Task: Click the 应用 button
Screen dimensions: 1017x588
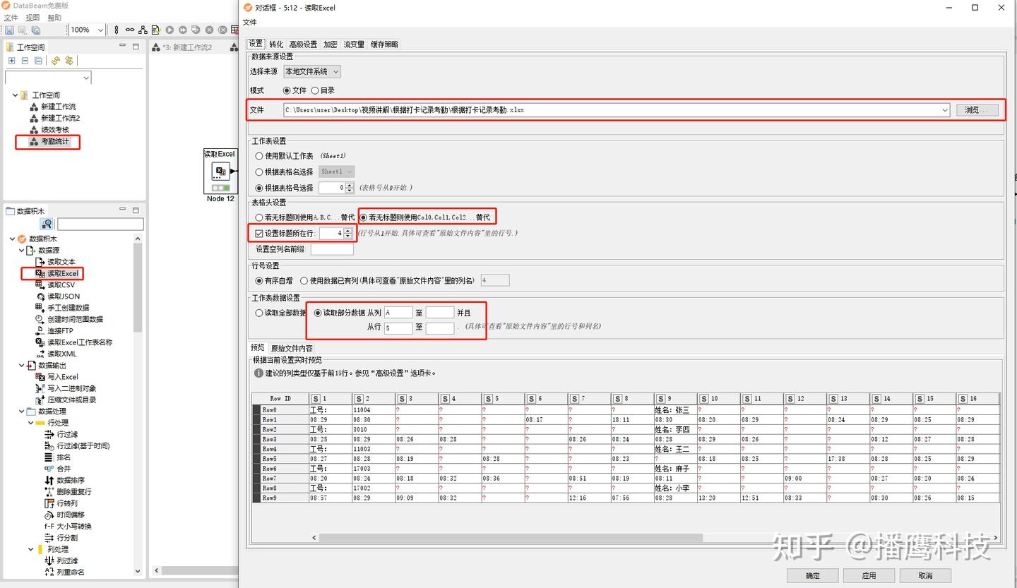Action: point(869,575)
